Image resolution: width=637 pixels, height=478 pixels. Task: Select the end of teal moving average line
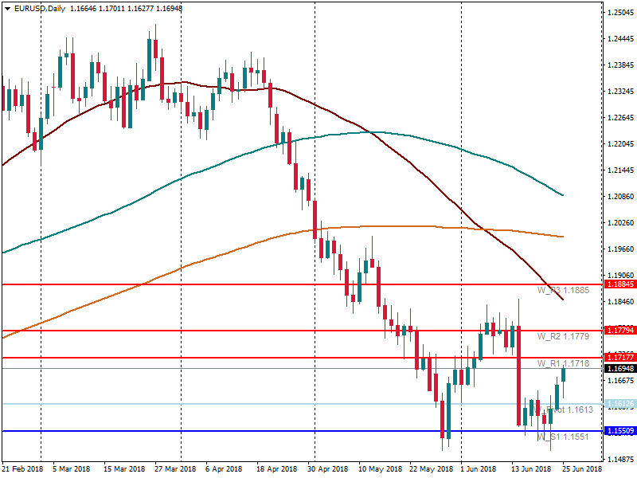click(x=563, y=194)
